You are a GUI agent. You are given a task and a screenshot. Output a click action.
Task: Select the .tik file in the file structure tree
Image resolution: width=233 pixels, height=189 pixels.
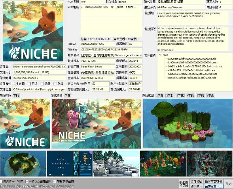(x=191, y=59)
